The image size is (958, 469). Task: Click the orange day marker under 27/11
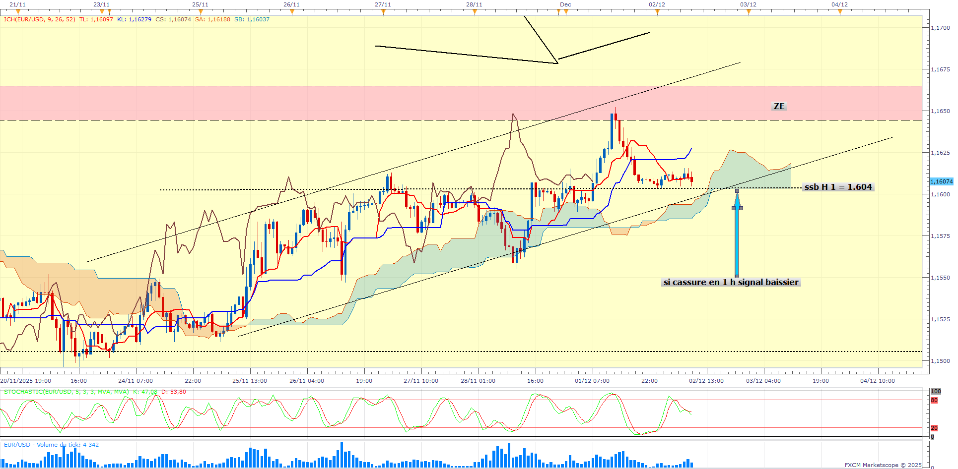[x=383, y=12]
